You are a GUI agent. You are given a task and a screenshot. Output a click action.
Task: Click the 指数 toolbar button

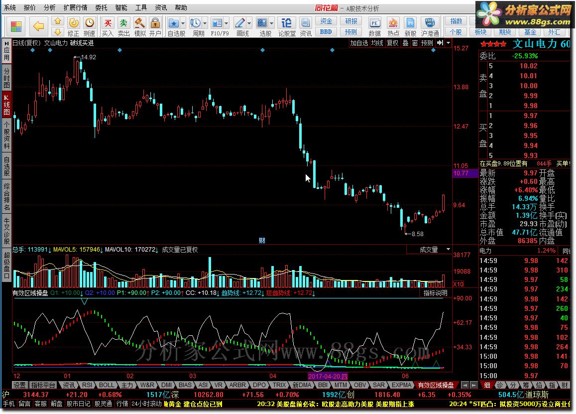(x=456, y=21)
